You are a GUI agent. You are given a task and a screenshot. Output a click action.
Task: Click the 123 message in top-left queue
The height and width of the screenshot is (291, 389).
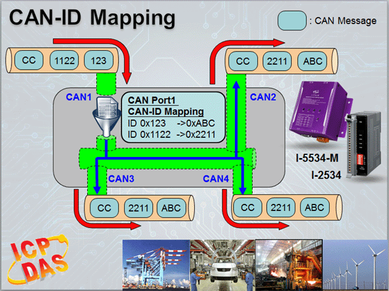point(97,61)
